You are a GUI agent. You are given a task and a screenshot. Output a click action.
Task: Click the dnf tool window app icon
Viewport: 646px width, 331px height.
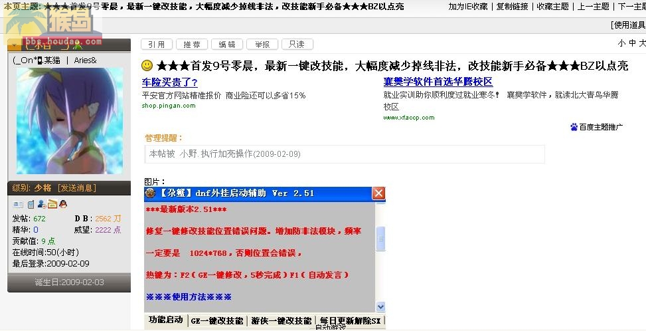[150, 193]
